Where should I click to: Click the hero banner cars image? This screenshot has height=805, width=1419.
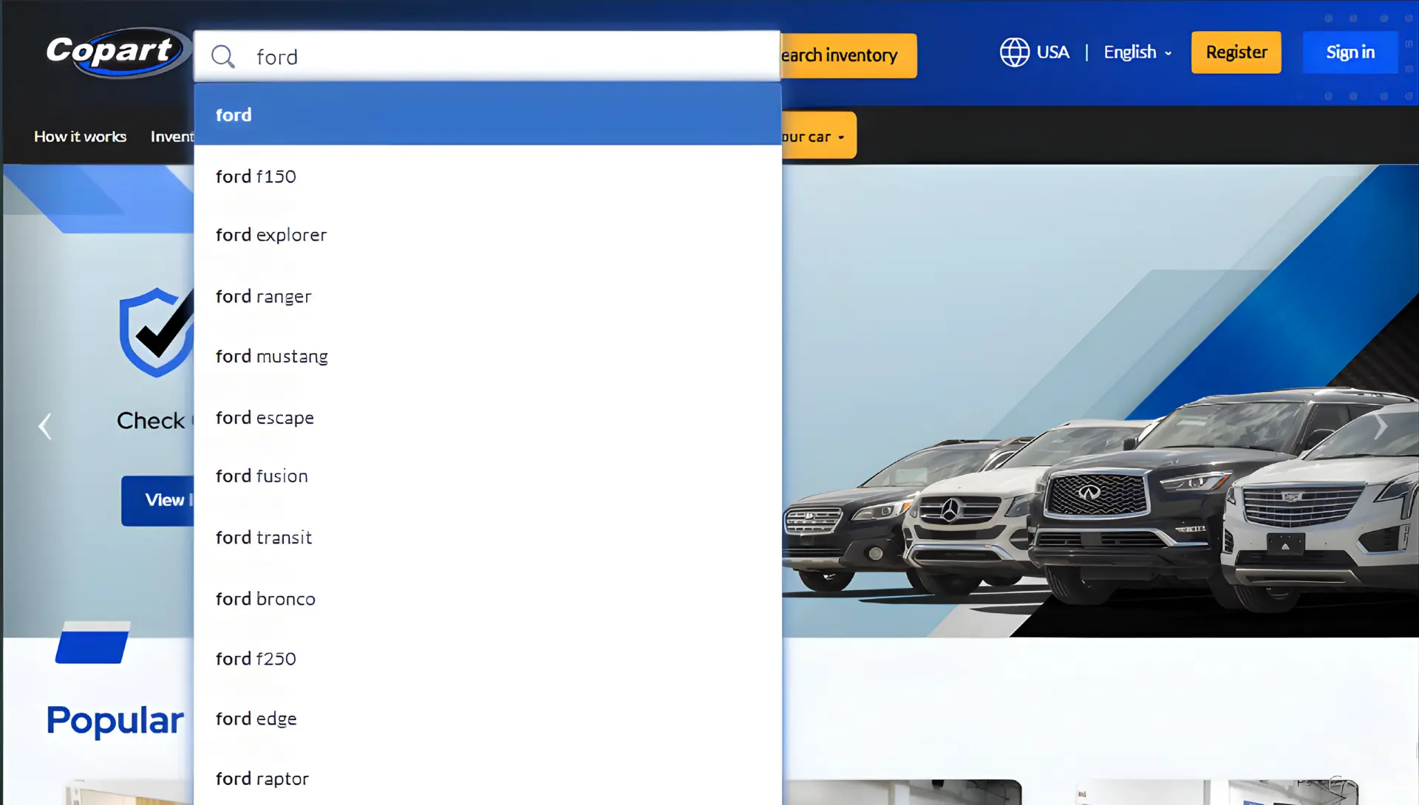[x=1100, y=500]
